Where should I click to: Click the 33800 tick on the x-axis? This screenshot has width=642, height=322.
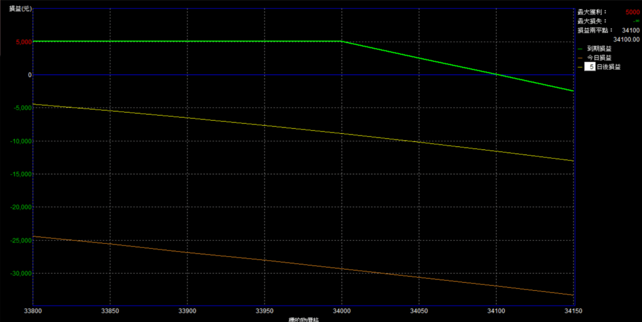pos(33,311)
